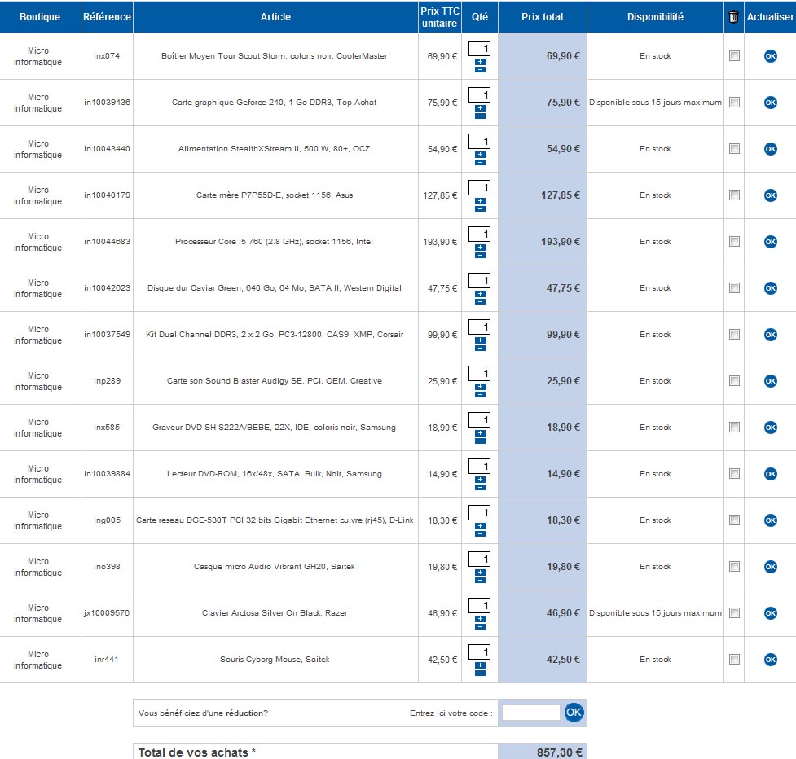Click OK update icon for Boîtier Scout Storm row
The image size is (796, 759).
pyautogui.click(x=770, y=56)
